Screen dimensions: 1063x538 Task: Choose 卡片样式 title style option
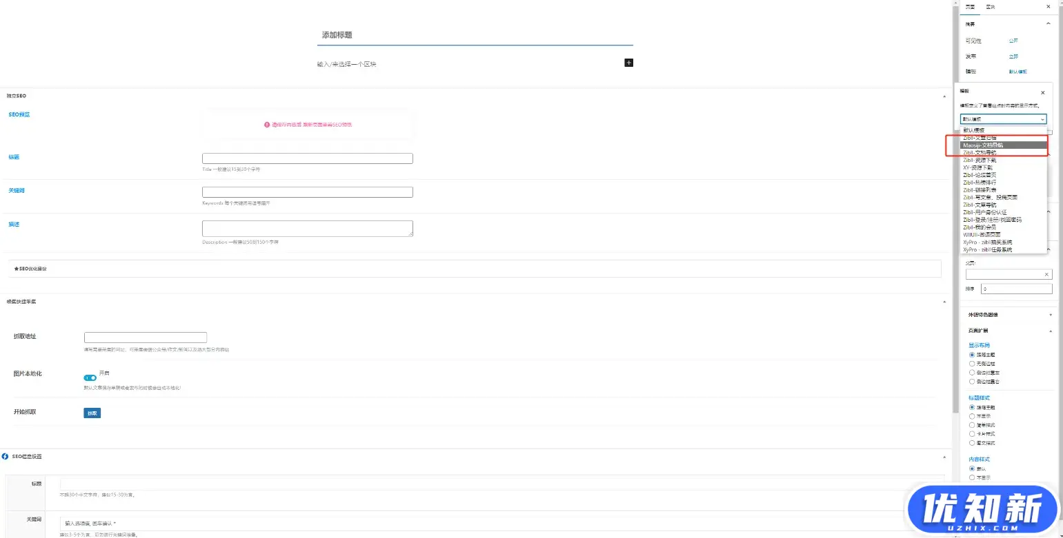972,434
